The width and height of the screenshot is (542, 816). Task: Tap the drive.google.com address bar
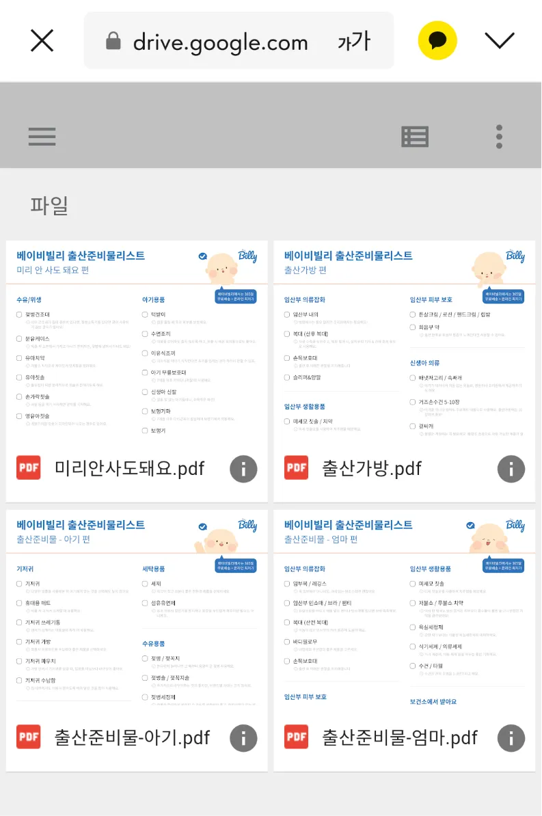[239, 40]
